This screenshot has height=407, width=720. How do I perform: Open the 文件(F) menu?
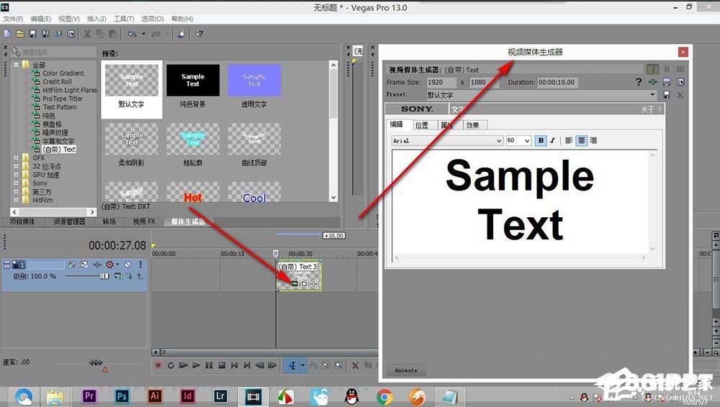pyautogui.click(x=13, y=19)
